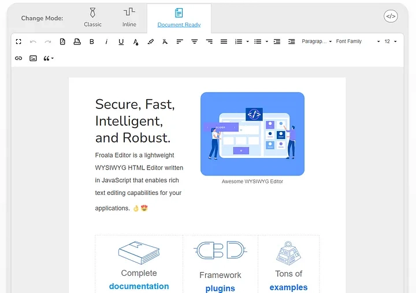Click the word 'Framework' above plugins

220,275
